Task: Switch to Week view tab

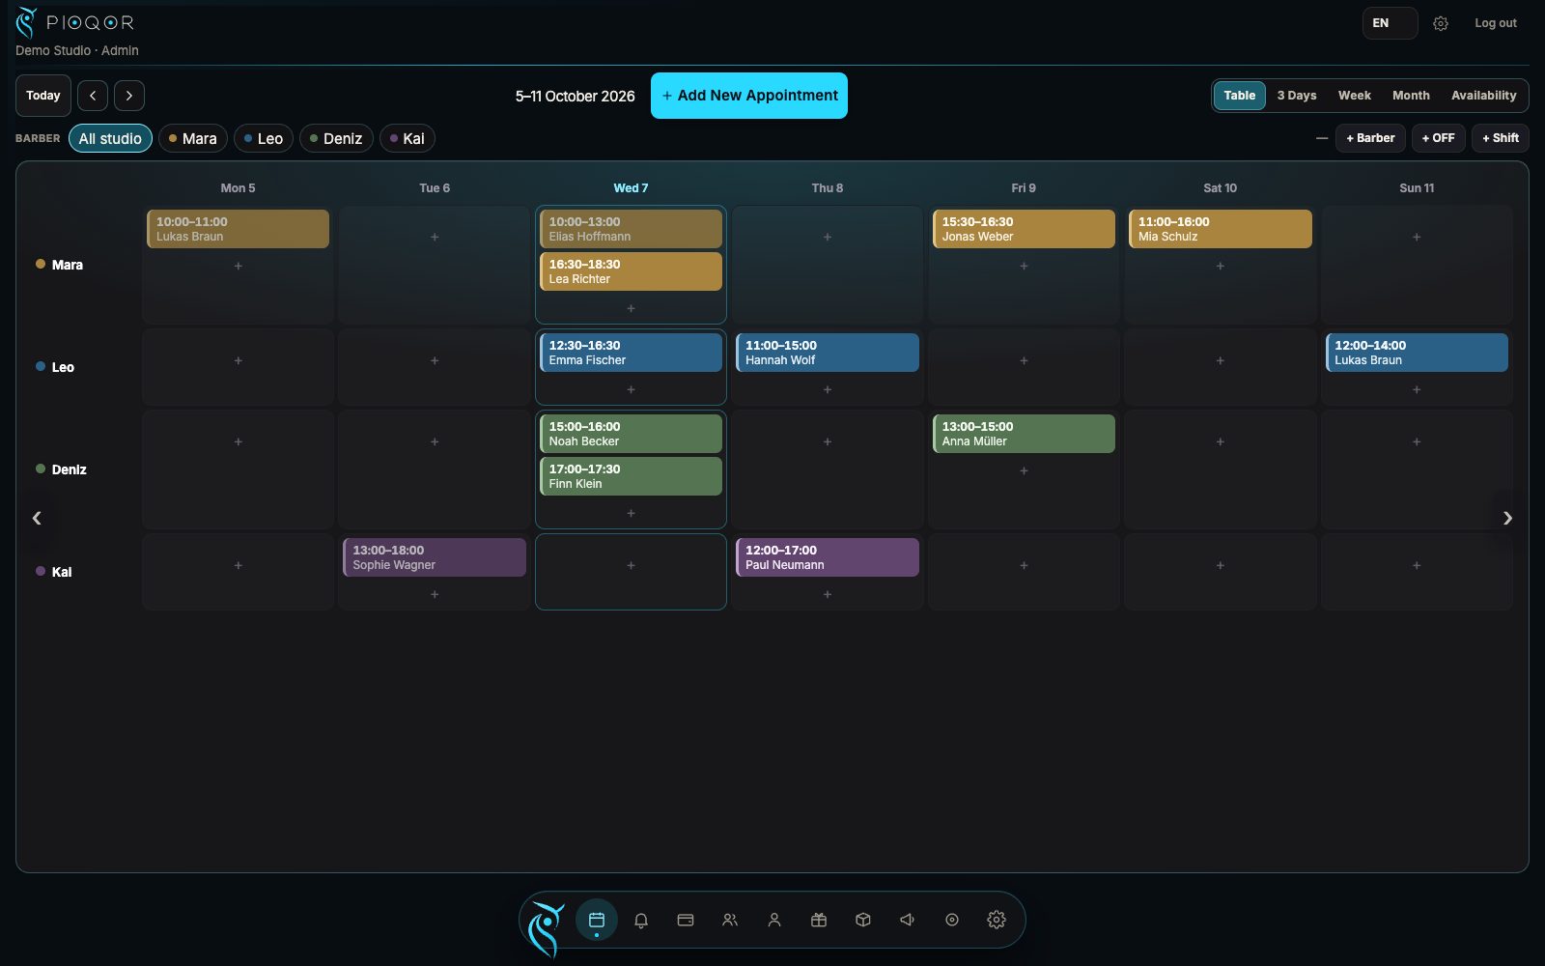Action: 1355,96
